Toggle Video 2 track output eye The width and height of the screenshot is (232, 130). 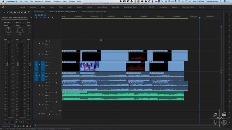(x=50, y=52)
